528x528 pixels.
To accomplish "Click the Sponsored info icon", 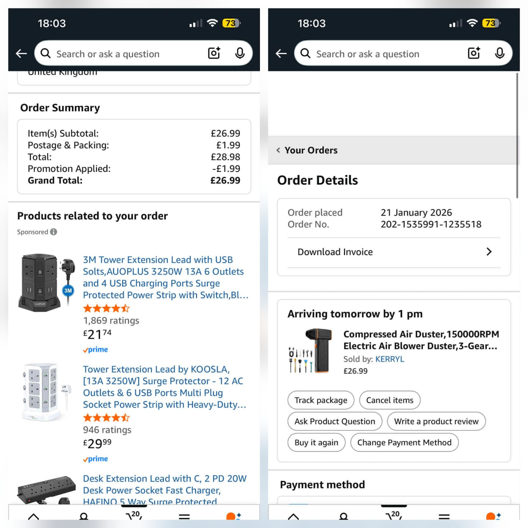I will click(54, 232).
